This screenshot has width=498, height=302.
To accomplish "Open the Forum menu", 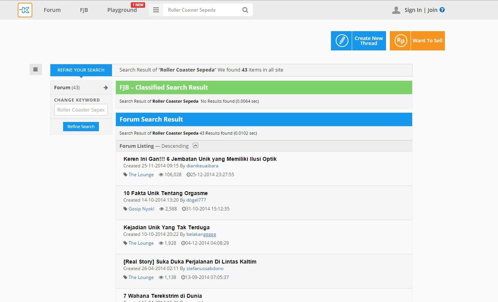I will point(52,10).
